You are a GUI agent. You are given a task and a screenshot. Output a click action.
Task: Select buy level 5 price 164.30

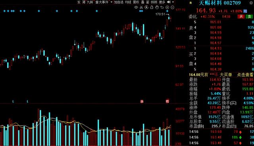[216, 69]
